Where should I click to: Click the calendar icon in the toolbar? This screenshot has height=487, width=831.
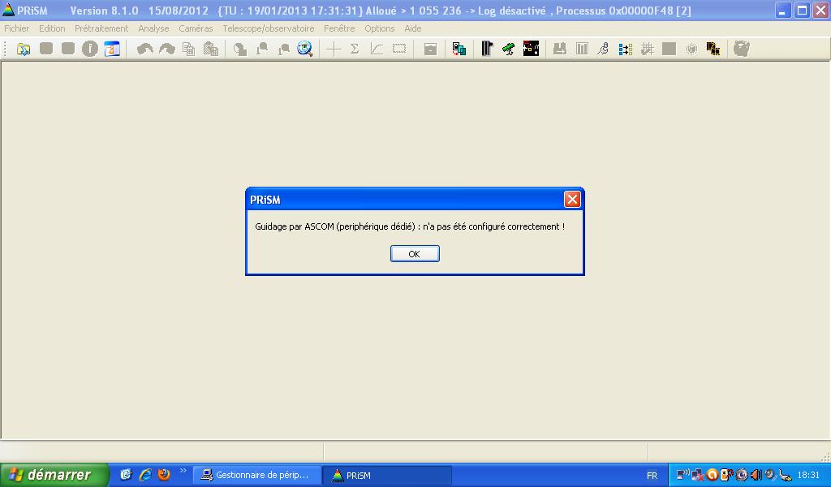tap(112, 50)
